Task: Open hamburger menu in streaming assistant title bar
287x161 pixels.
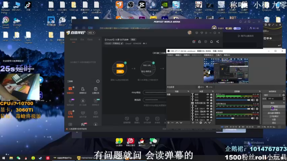Action: (x=206, y=33)
